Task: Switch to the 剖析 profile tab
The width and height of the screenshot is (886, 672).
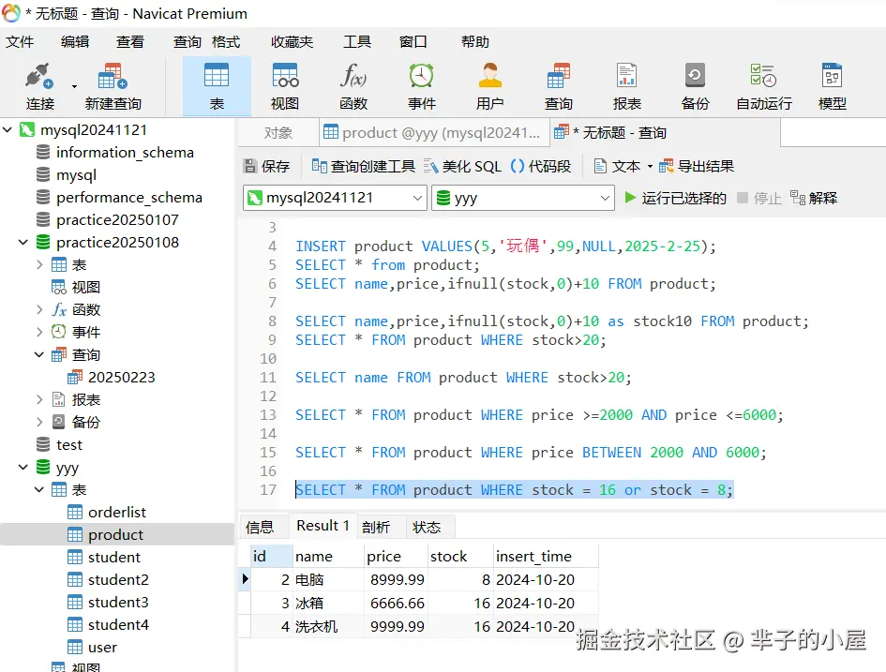Action: pos(376,527)
